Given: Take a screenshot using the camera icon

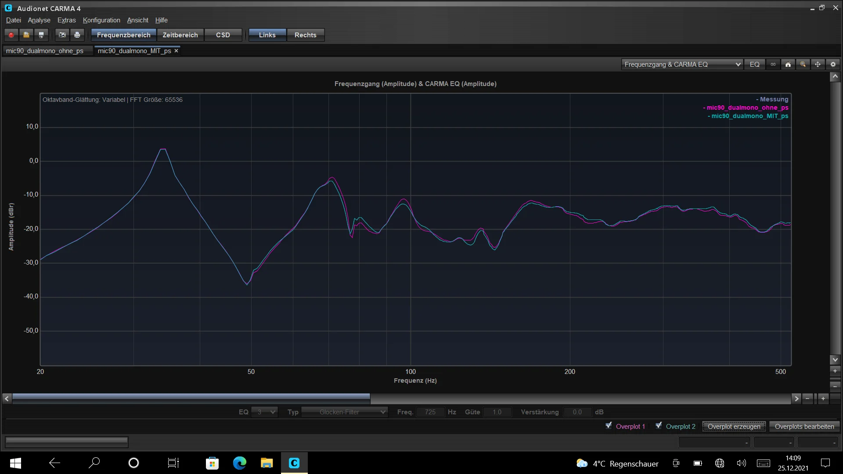Looking at the screenshot, I should pyautogui.click(x=62, y=35).
